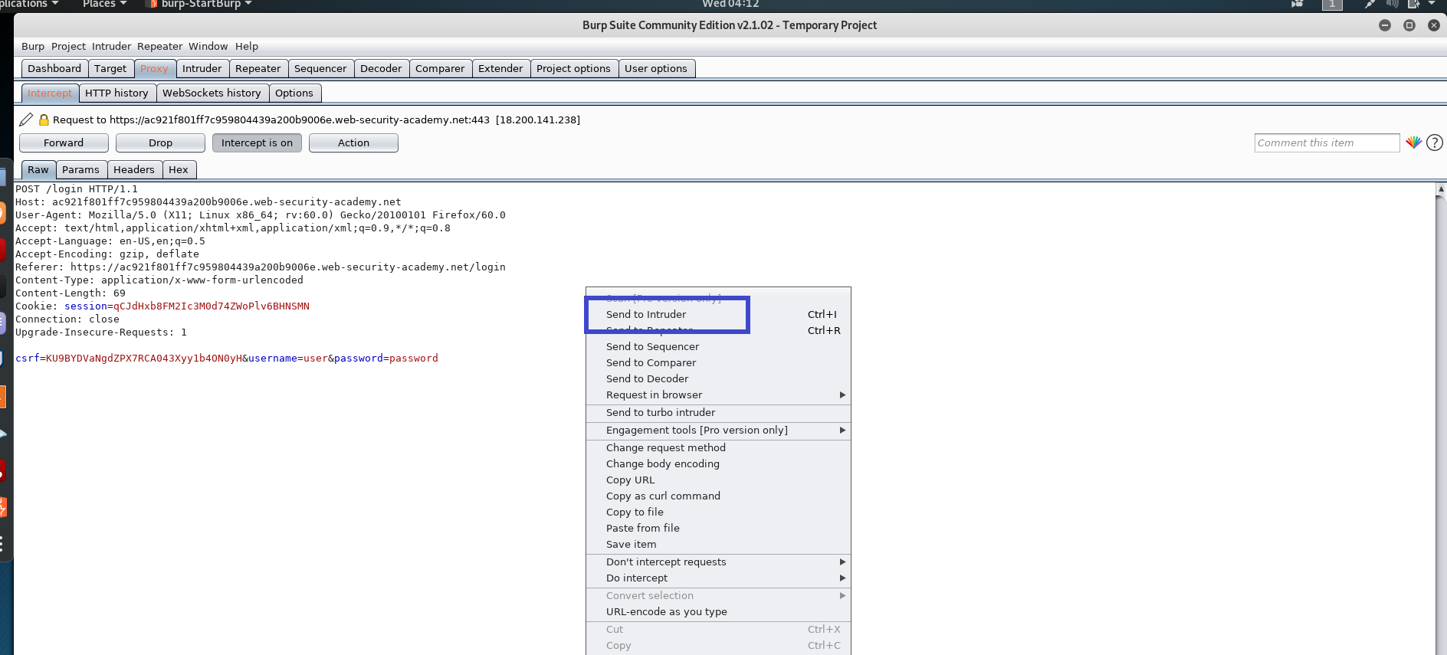1447x655 pixels.
Task: Open the Burp menu
Action: click(33, 47)
